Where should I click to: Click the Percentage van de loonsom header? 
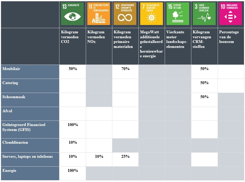229,37
